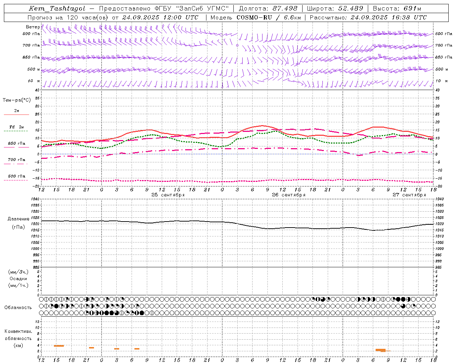Click the orange convective bar near hour 15
This screenshot has width=454, height=363.
pyautogui.click(x=59, y=346)
